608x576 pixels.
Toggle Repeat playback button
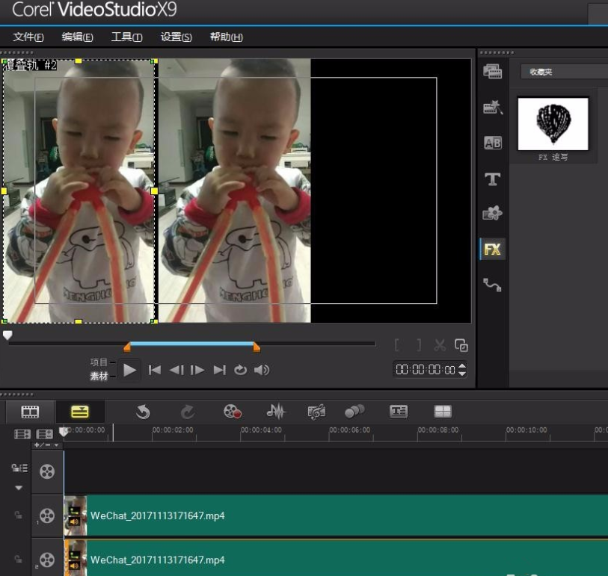pyautogui.click(x=240, y=370)
